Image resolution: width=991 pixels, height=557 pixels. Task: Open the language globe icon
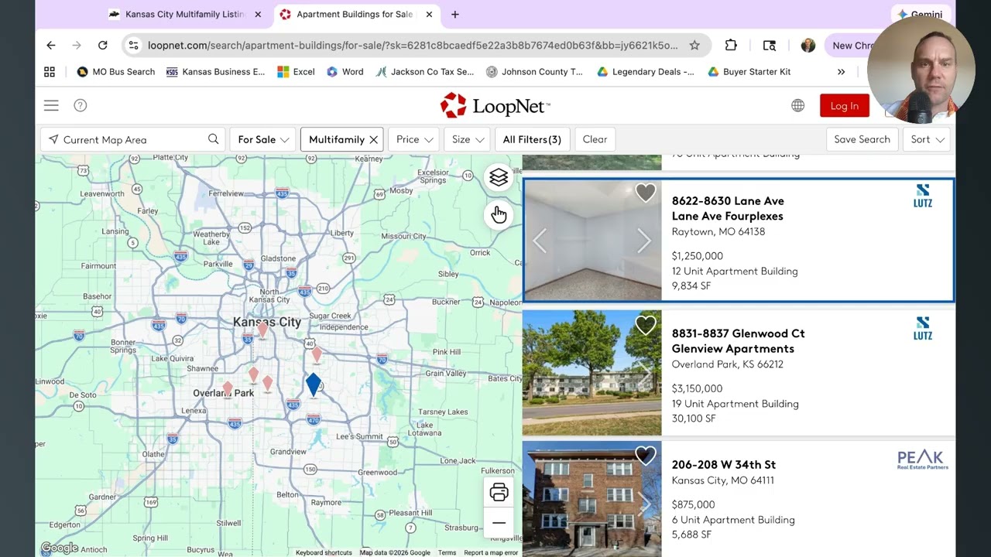click(797, 106)
